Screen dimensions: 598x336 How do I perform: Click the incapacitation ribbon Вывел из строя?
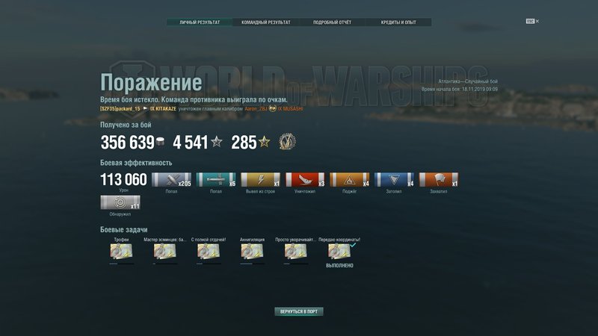click(x=260, y=179)
